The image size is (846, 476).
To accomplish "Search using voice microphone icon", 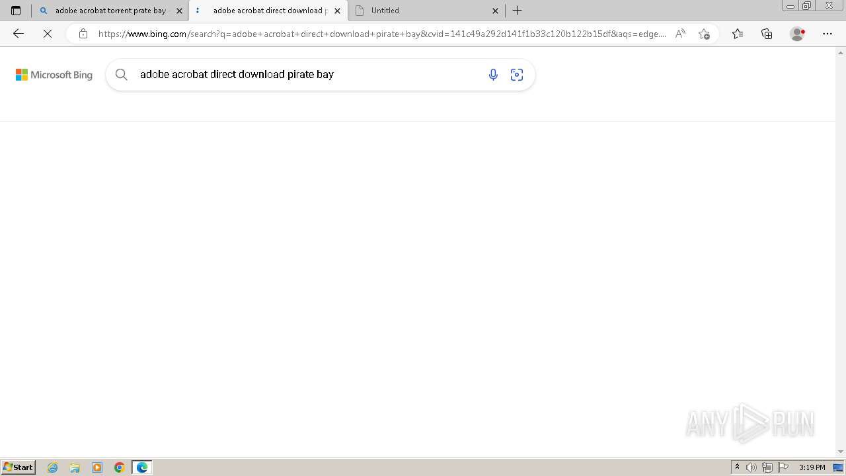I will [x=493, y=75].
